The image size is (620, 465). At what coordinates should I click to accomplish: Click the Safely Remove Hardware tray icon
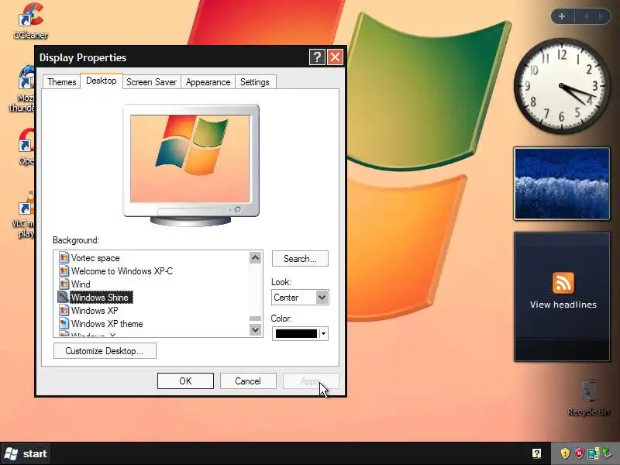point(607,453)
